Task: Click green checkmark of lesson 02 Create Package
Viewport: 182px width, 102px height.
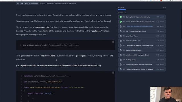Action: 121,22
